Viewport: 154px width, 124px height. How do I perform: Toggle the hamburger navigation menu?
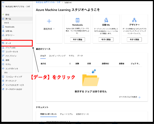click(x=3, y=2)
